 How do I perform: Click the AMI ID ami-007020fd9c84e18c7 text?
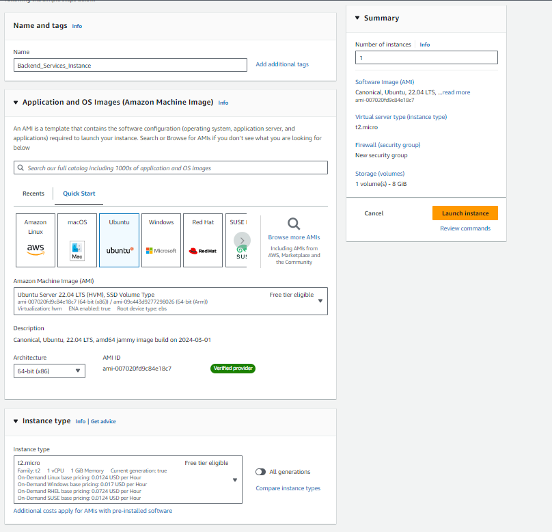[x=137, y=369]
